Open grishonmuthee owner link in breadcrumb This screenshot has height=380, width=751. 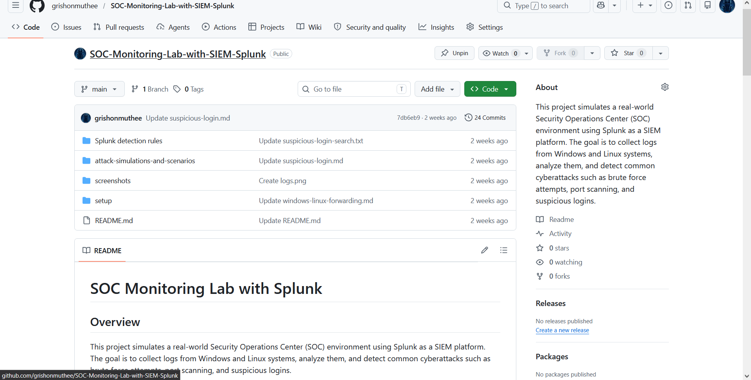pyautogui.click(x=75, y=6)
